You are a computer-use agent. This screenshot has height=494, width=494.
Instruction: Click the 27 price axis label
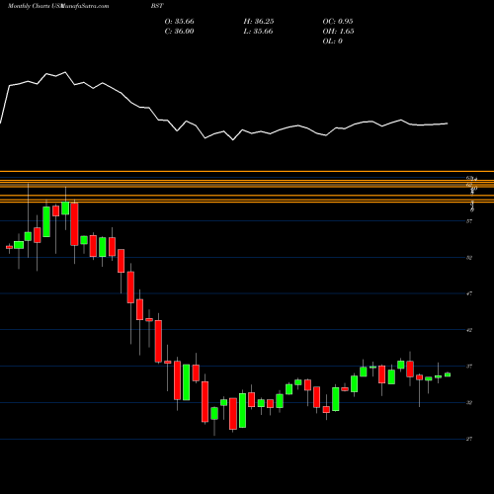(469, 439)
